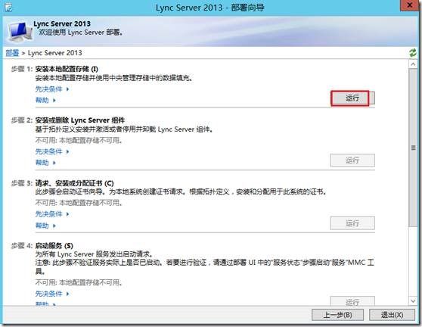This screenshot has width=422, height=327.
Task: Click the scrollbar down arrow
Action: (x=413, y=301)
